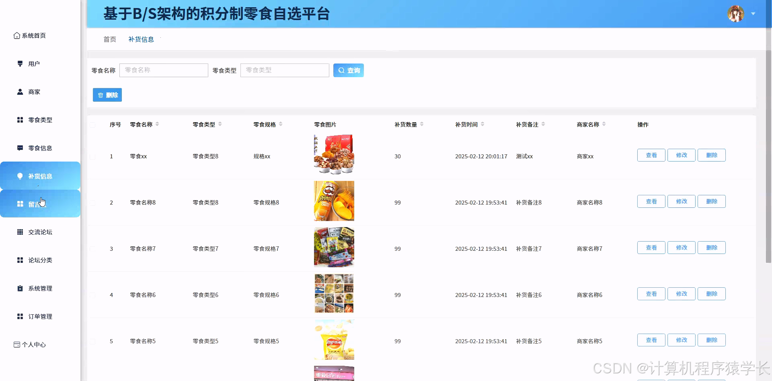
Task: Click the 2025-02-12 20:01:17 timestamp cell
Action: 481,156
